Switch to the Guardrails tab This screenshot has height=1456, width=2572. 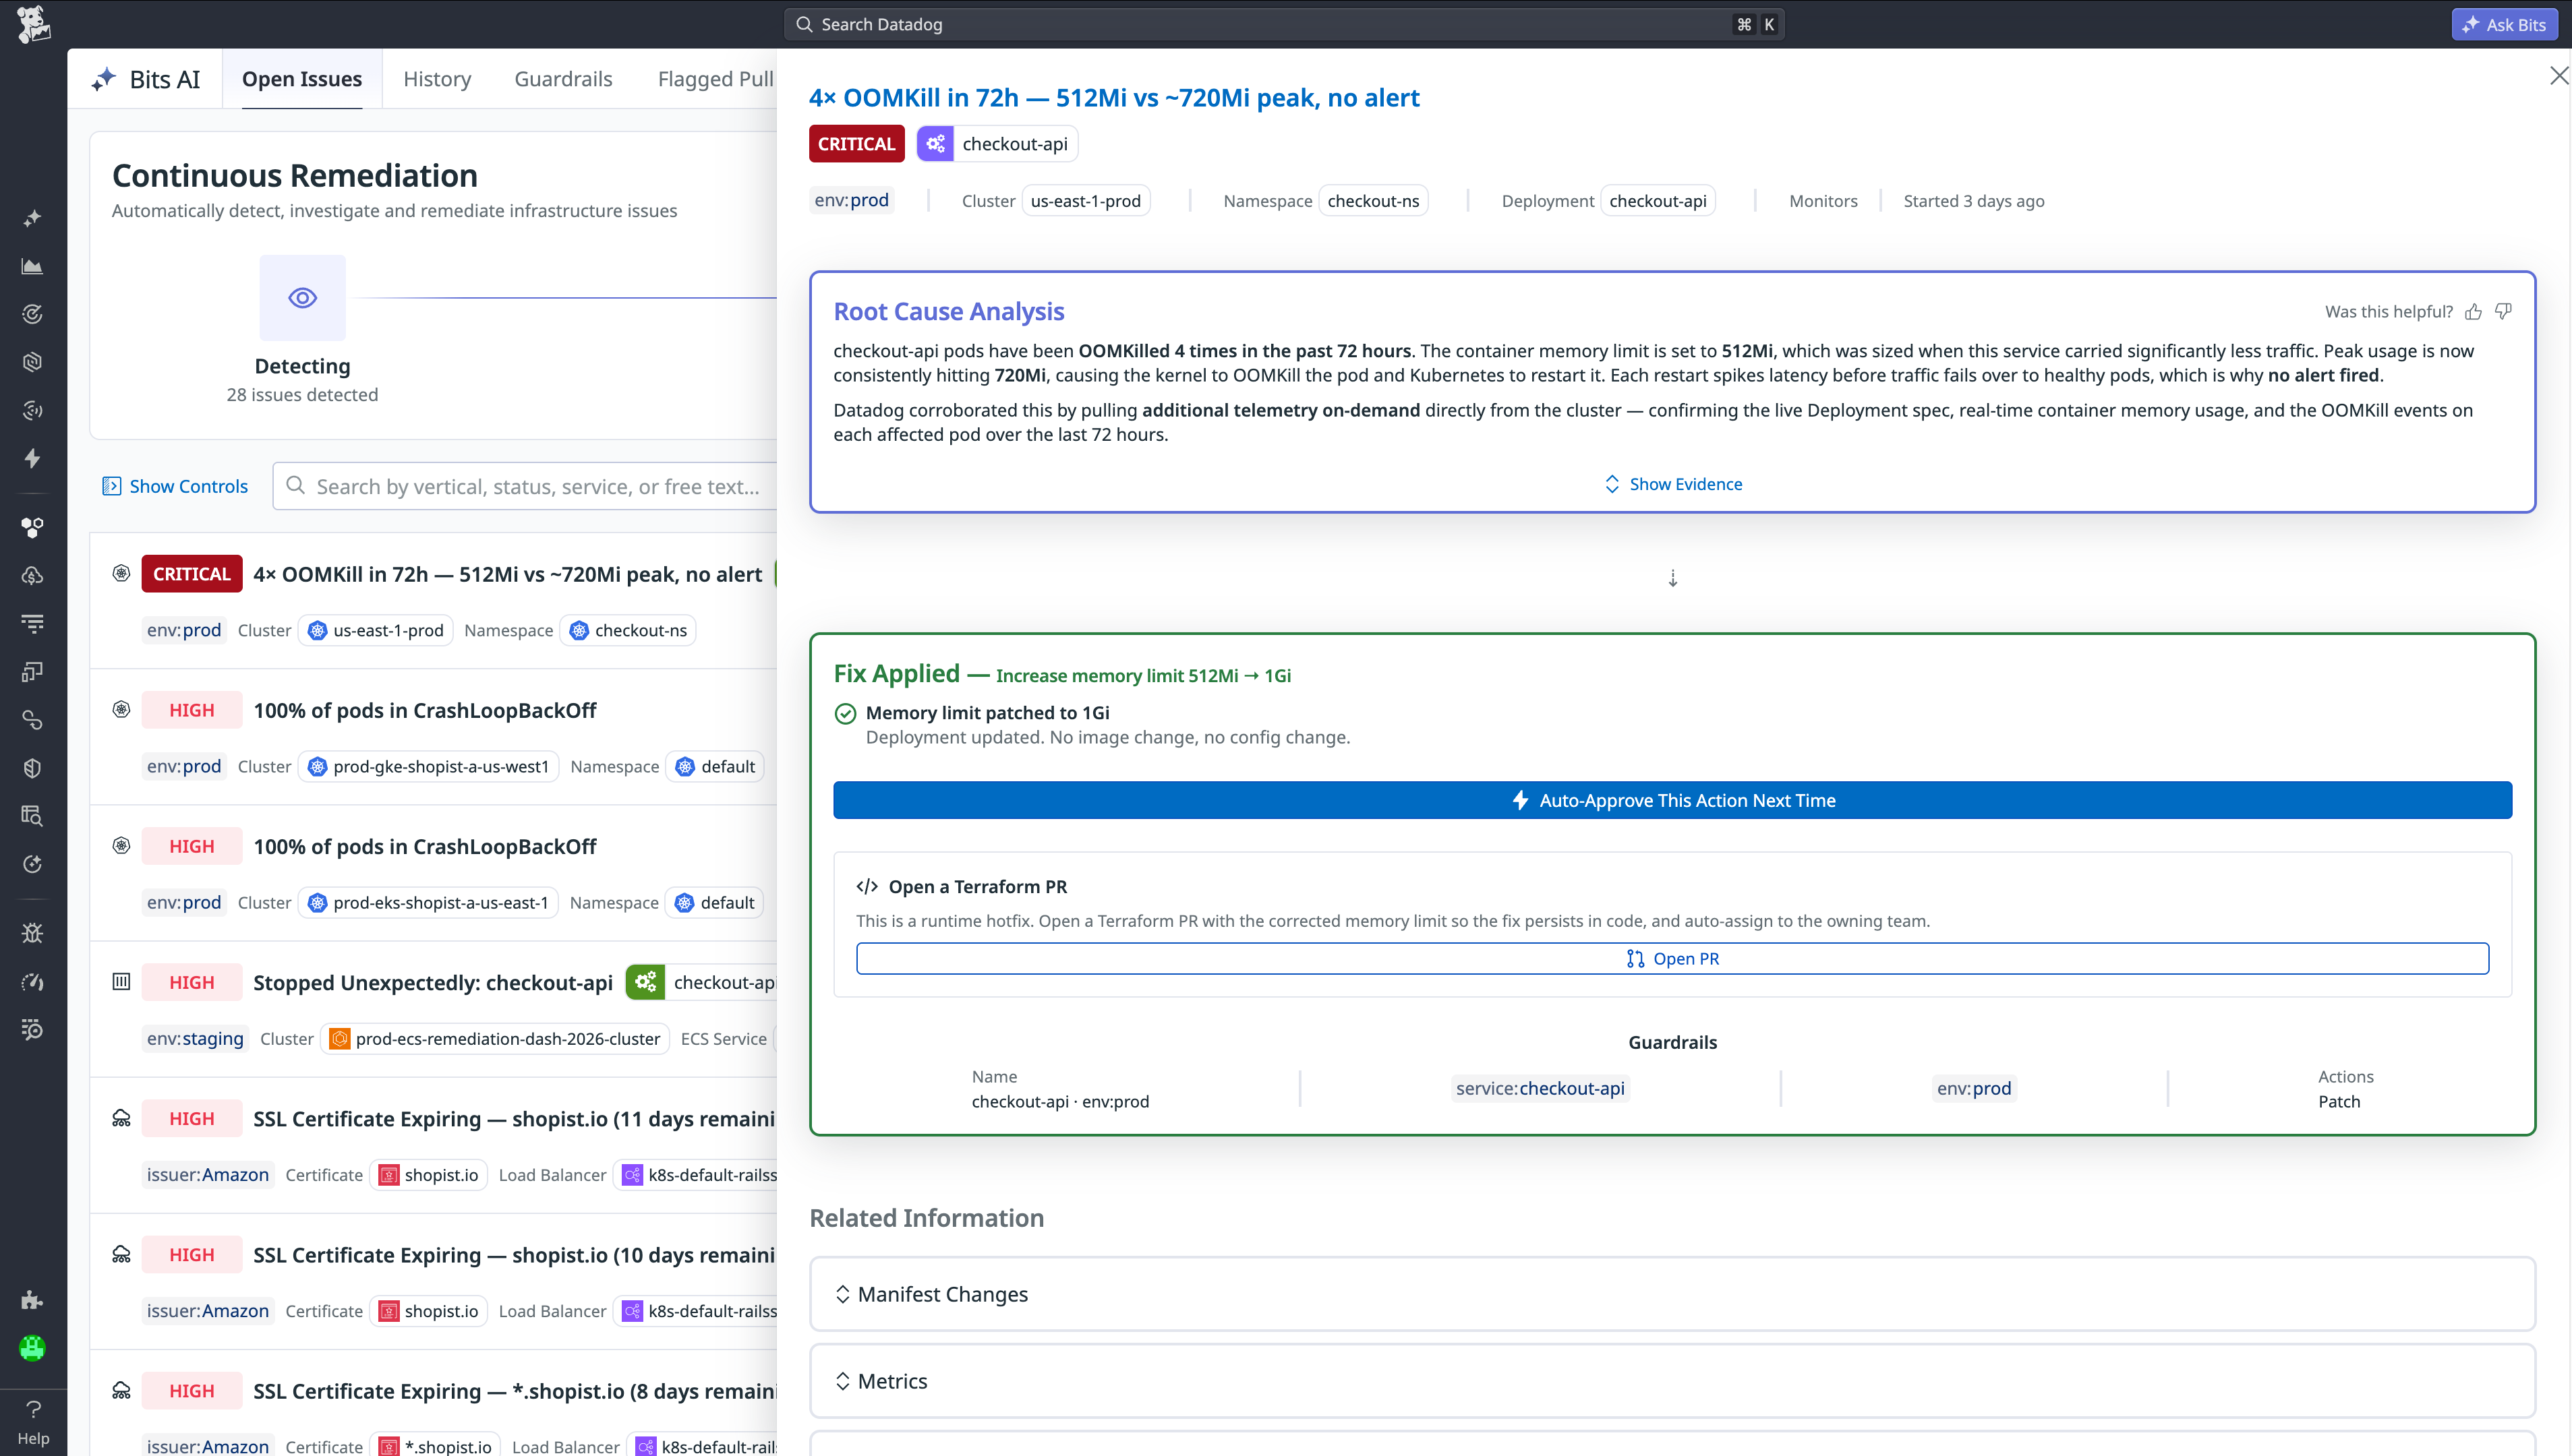[x=563, y=79]
